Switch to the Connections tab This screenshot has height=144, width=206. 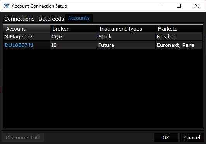pyautogui.click(x=19, y=19)
